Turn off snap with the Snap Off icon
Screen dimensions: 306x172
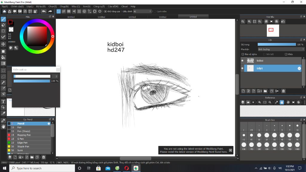click(59, 12)
